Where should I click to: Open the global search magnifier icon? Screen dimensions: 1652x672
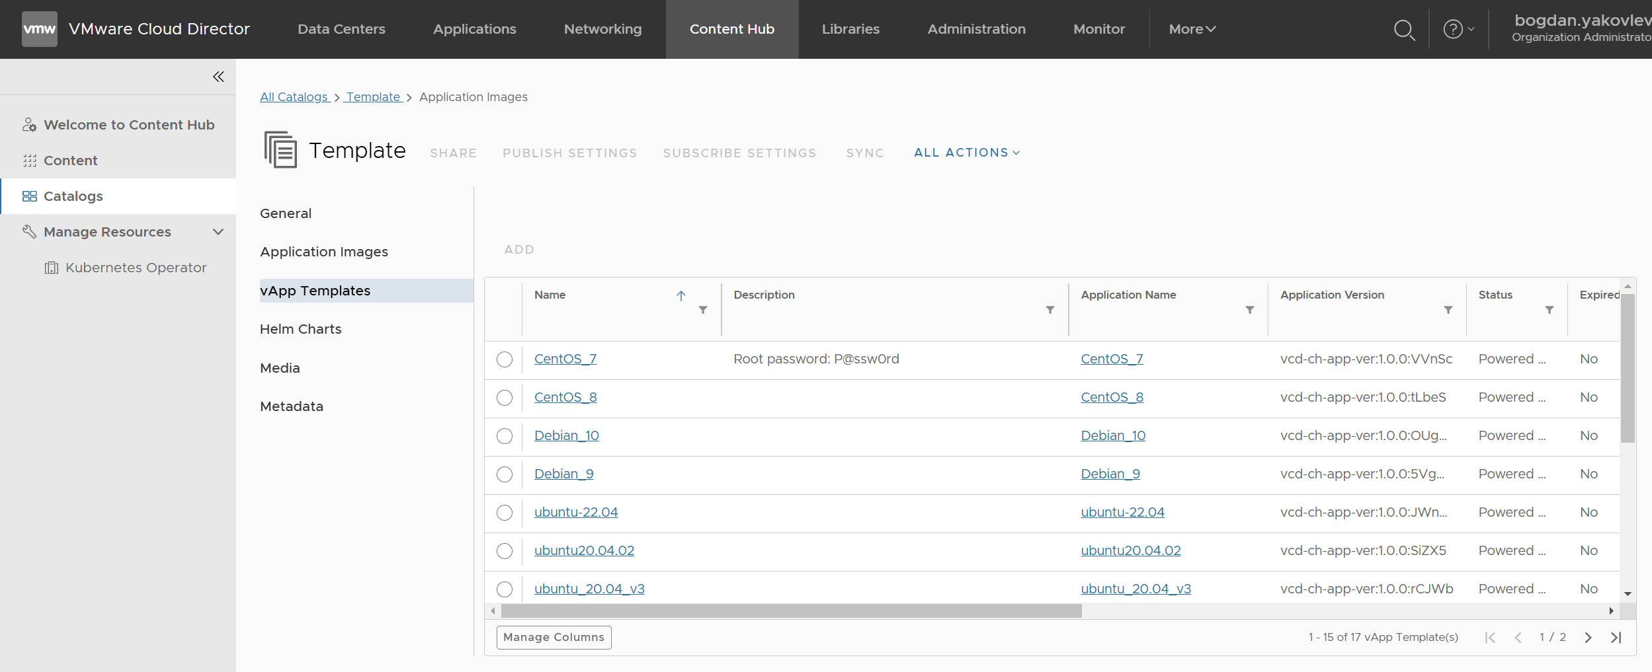(x=1404, y=30)
